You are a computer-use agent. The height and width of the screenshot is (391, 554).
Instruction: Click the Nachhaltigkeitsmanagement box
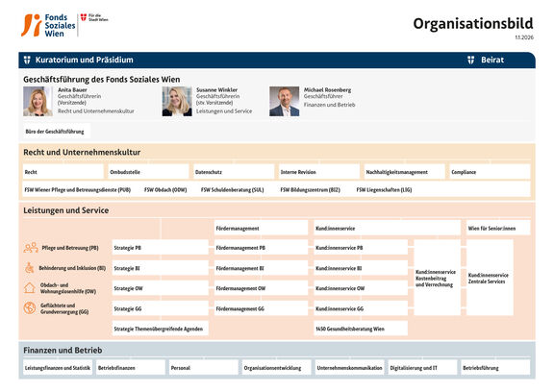click(405, 172)
